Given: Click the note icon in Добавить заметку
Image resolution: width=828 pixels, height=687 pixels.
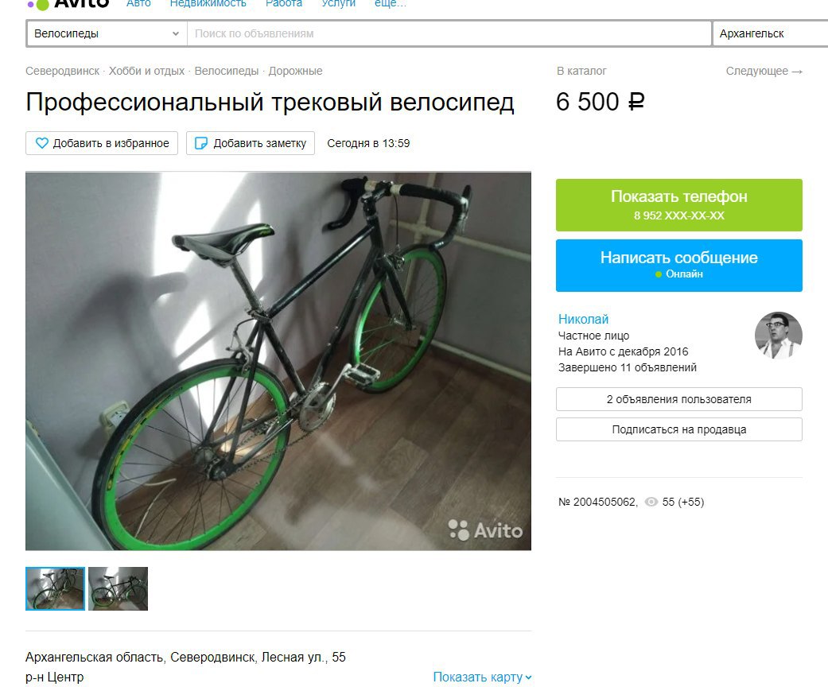Looking at the screenshot, I should pos(201,143).
